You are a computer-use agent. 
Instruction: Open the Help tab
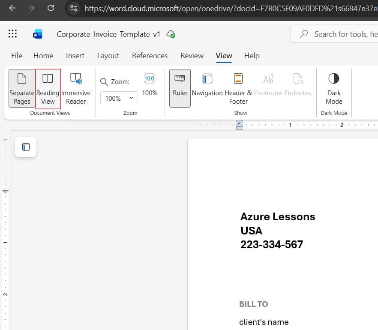coord(252,56)
